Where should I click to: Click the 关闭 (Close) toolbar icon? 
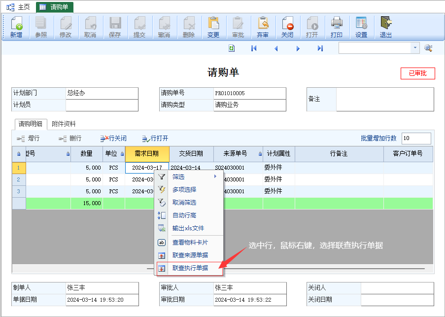287,27
